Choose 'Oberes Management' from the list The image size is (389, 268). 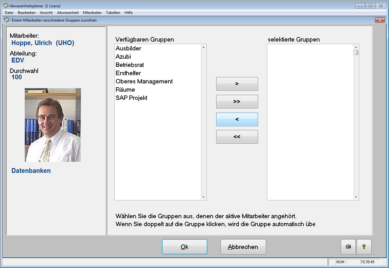[144, 82]
